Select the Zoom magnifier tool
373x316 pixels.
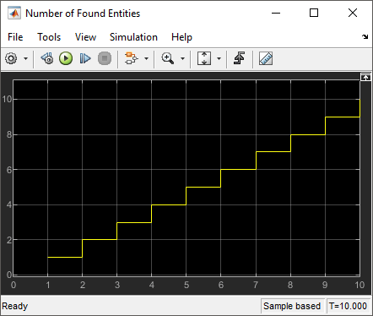tap(168, 58)
